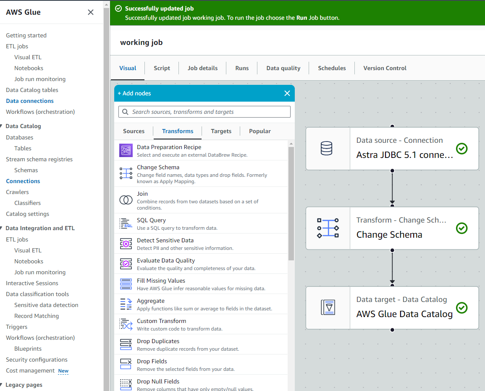Click the Join transform icon
This screenshot has height=391, width=485.
pyautogui.click(x=126, y=200)
